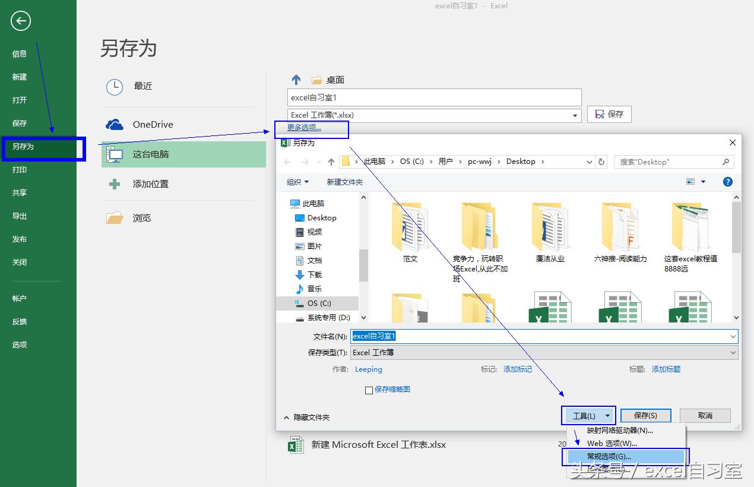Click the excel自习室1 filename field in backstage

pos(434,97)
